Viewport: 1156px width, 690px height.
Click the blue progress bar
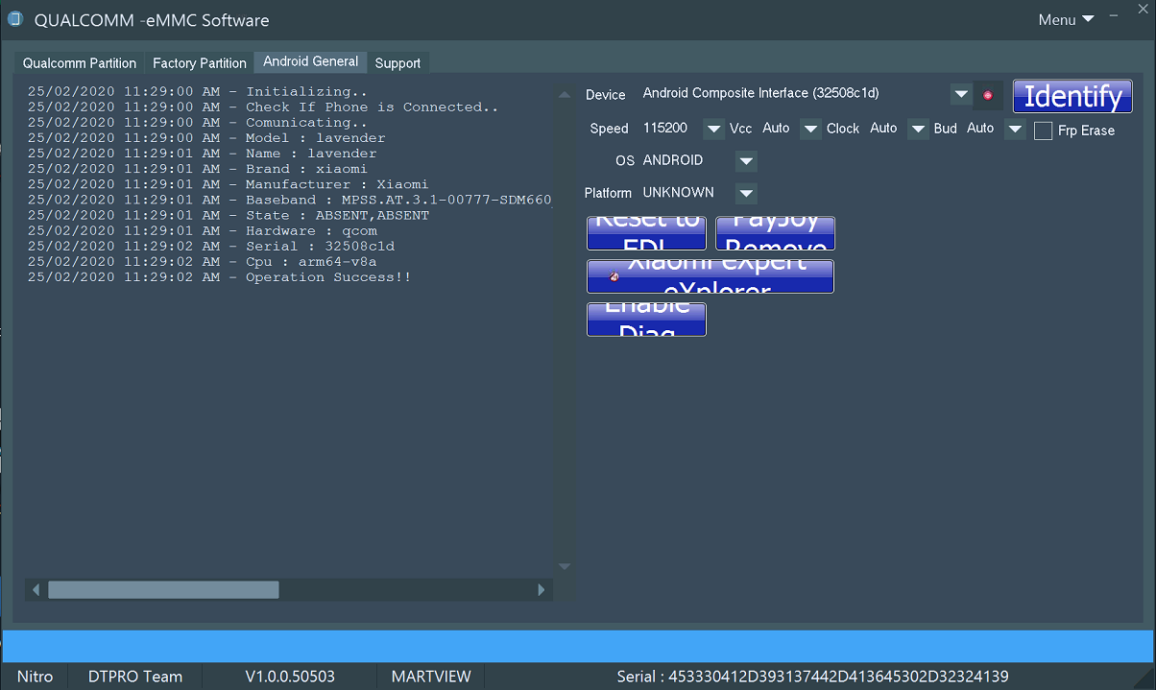pyautogui.click(x=578, y=645)
